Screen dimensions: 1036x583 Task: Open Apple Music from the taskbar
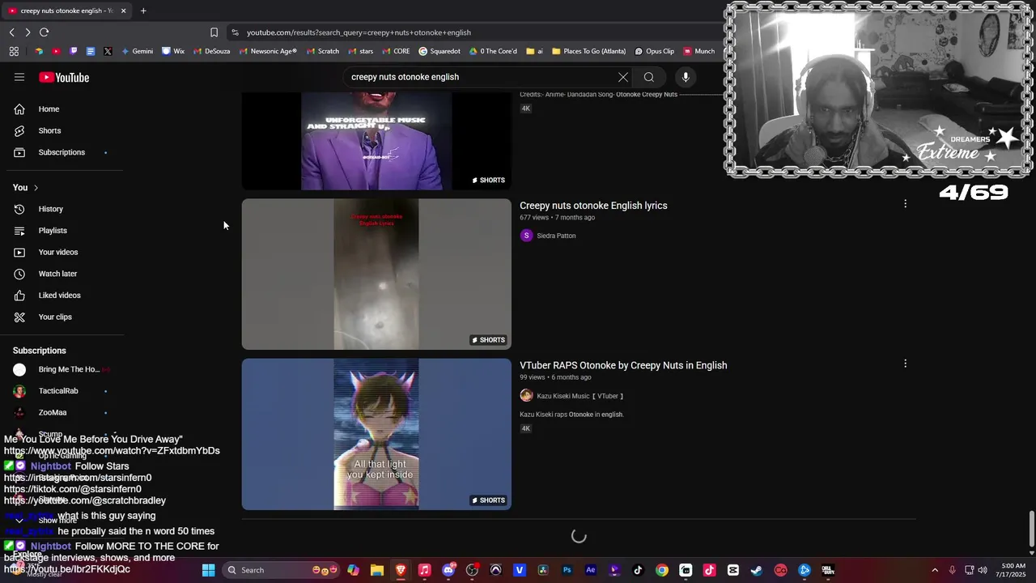pos(424,570)
